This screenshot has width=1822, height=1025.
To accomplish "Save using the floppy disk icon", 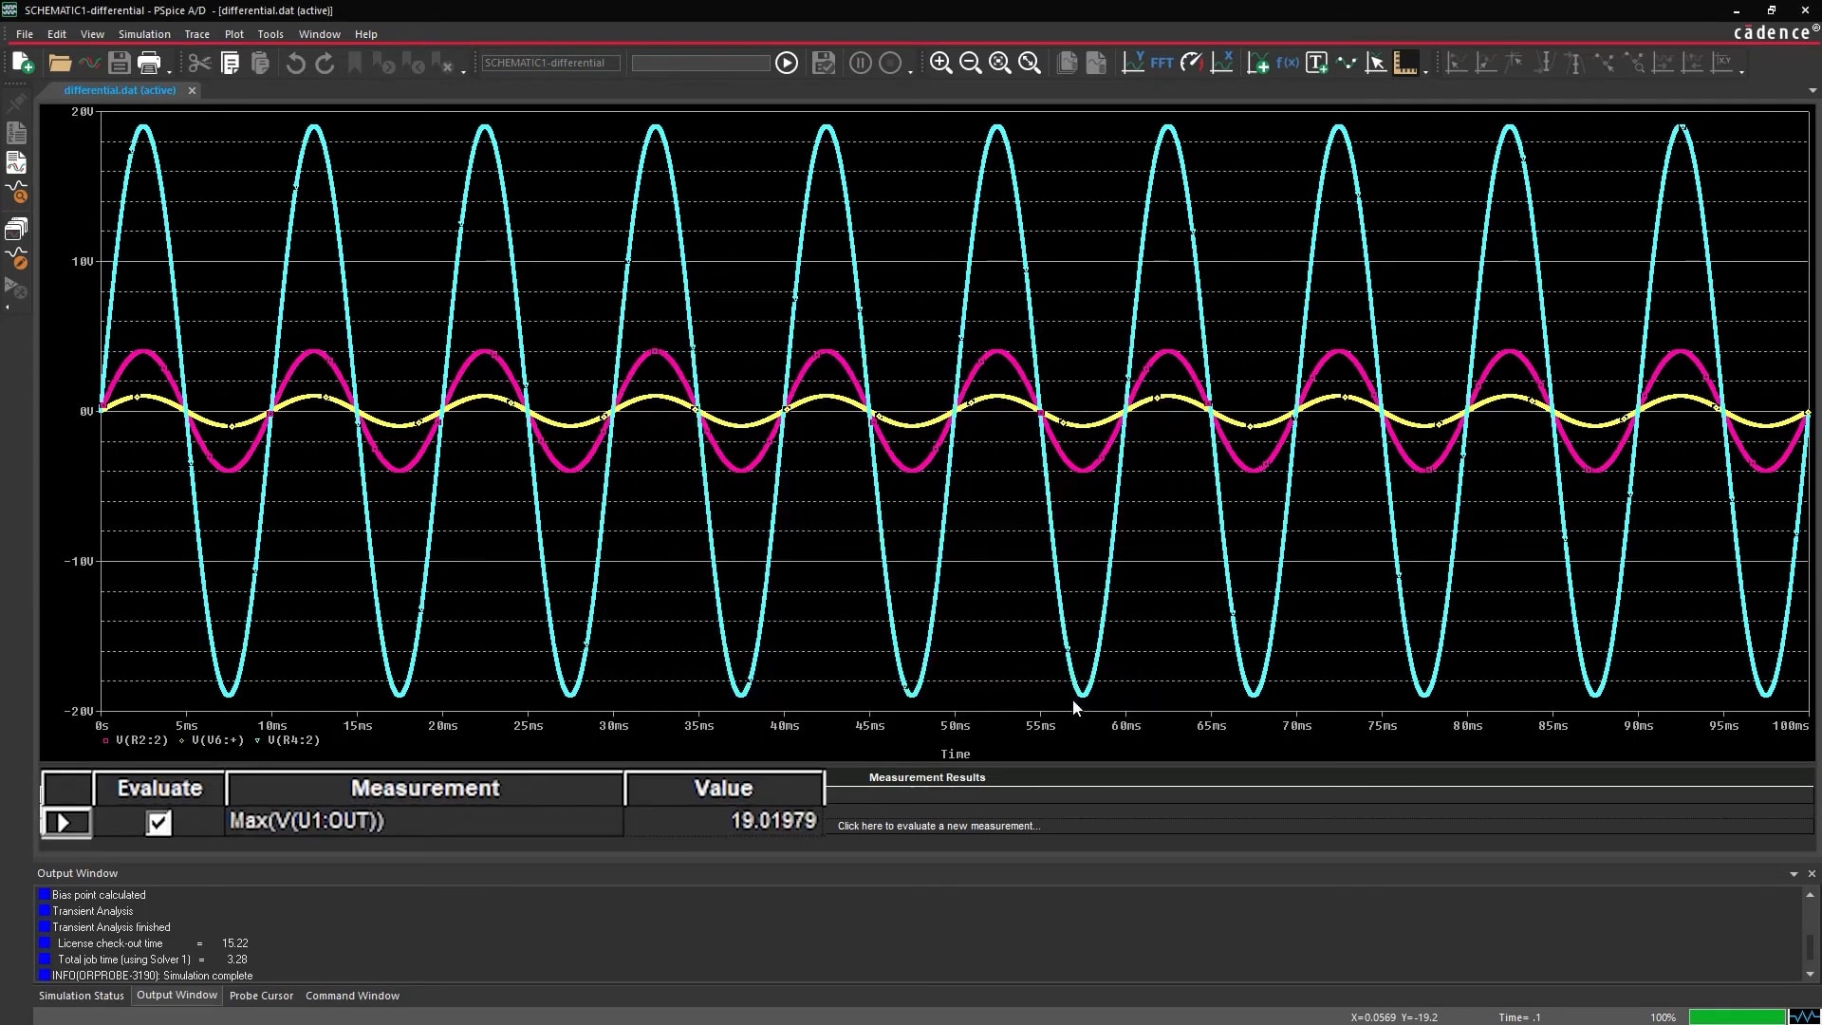I will pos(119,64).
